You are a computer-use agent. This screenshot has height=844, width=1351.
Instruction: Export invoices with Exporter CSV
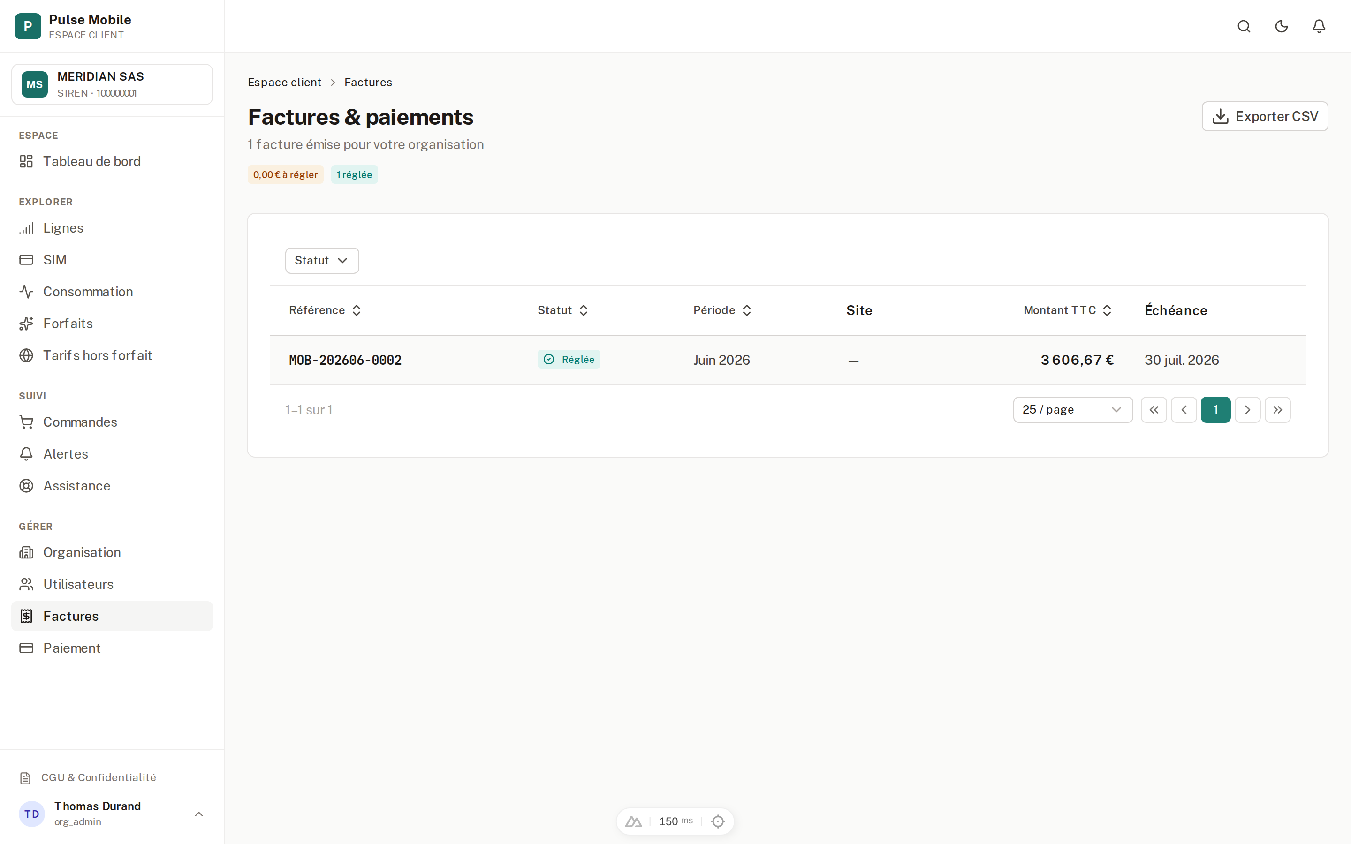tap(1265, 116)
